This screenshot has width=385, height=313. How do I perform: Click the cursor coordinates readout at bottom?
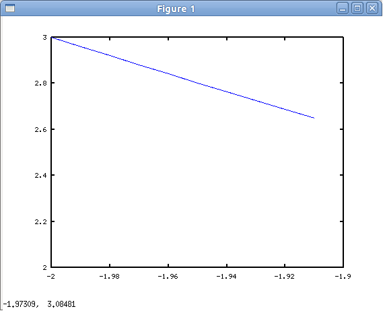pos(39,304)
